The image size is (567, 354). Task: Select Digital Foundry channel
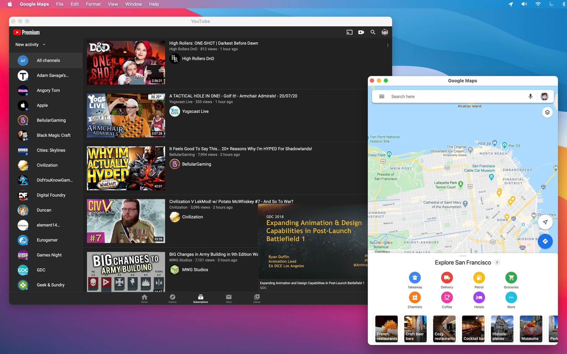[46, 195]
